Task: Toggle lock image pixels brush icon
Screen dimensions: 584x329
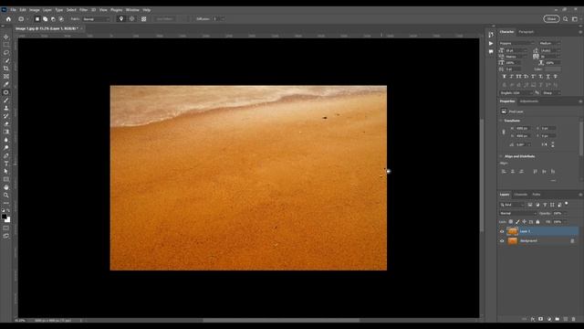Action: pos(517,222)
